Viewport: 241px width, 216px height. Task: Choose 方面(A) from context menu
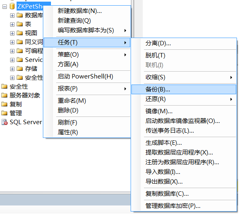coord(87,64)
